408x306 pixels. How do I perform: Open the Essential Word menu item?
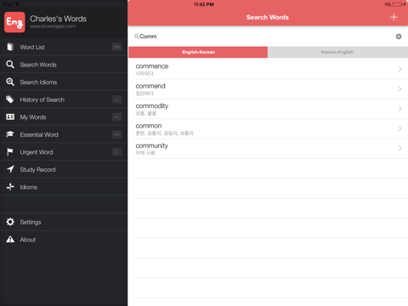(x=64, y=134)
